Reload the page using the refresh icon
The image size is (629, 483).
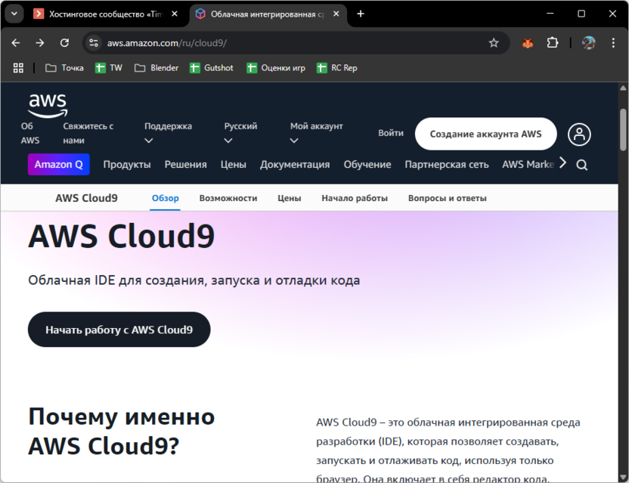64,43
